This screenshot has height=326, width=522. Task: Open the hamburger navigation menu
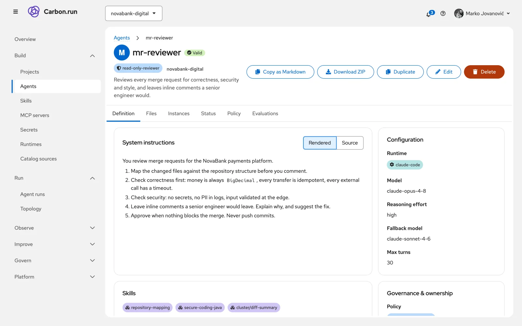[x=15, y=12]
